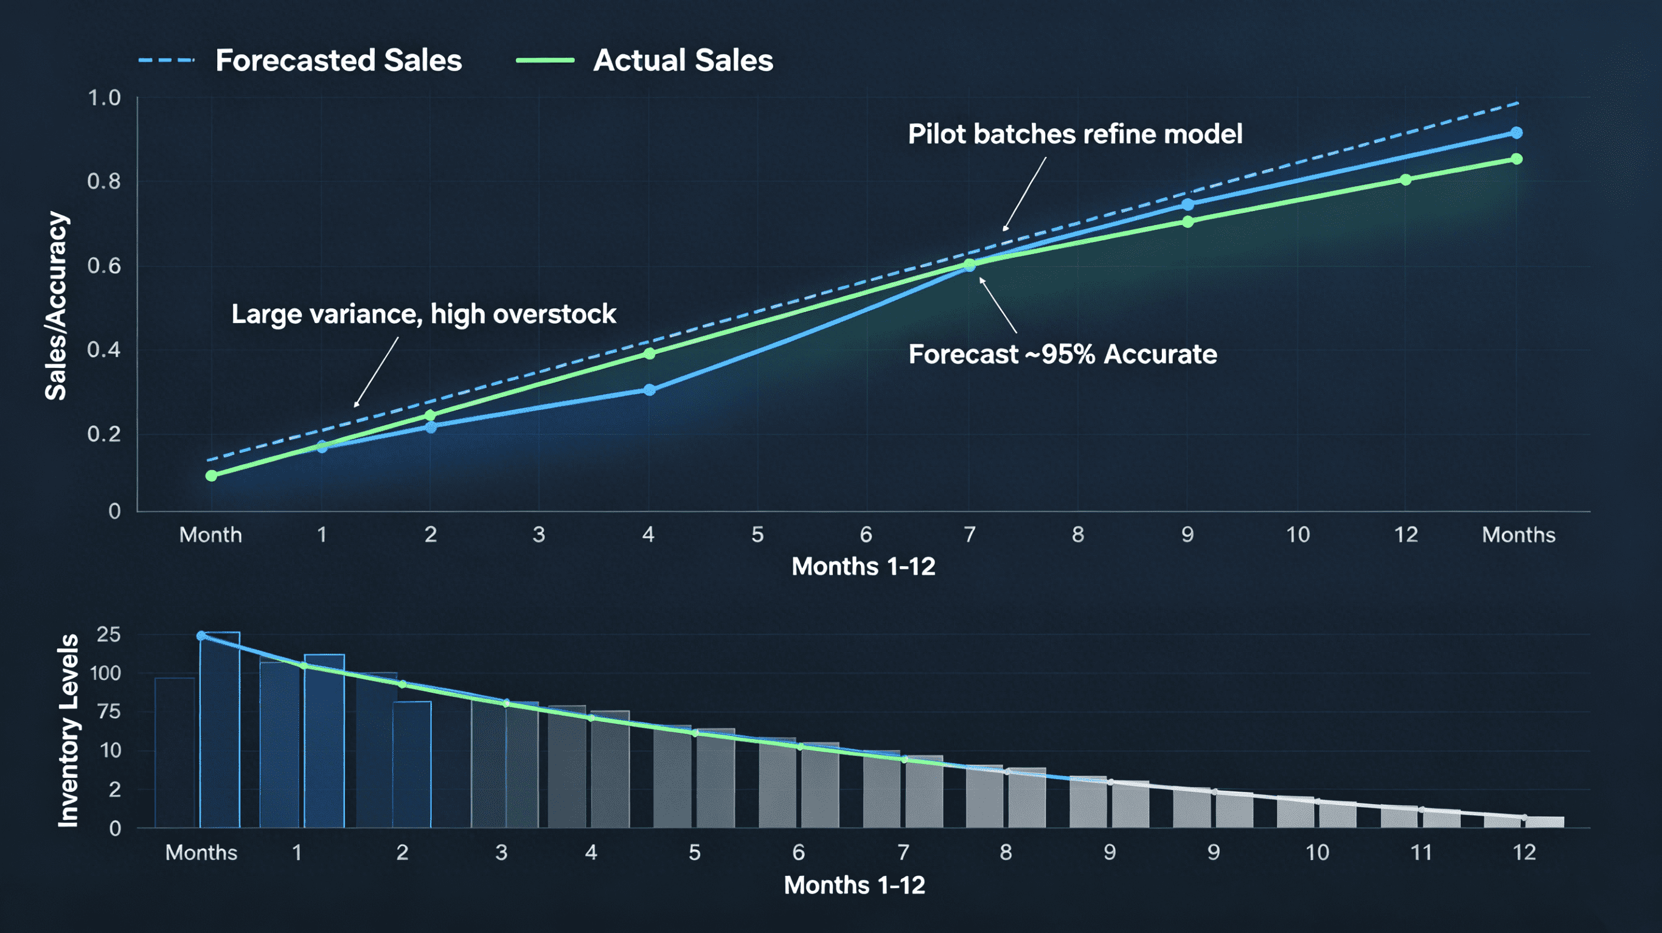The width and height of the screenshot is (1662, 933).
Task: Select the green data point at month 9
Action: (1187, 222)
